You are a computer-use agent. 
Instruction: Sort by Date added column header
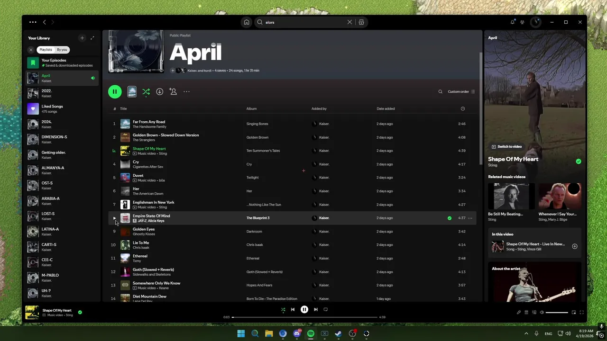tap(386, 108)
